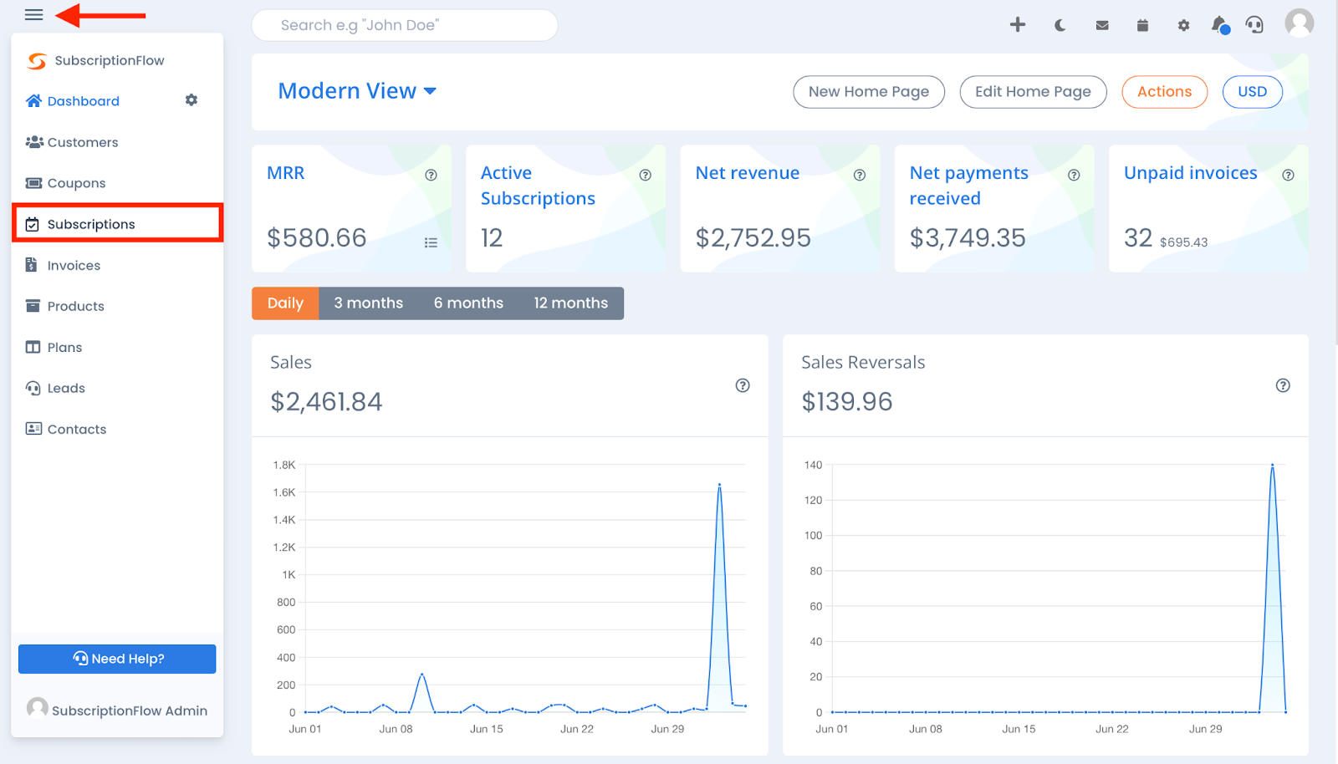The image size is (1338, 764).
Task: Go to Dashboard in sidebar
Action: 73,101
